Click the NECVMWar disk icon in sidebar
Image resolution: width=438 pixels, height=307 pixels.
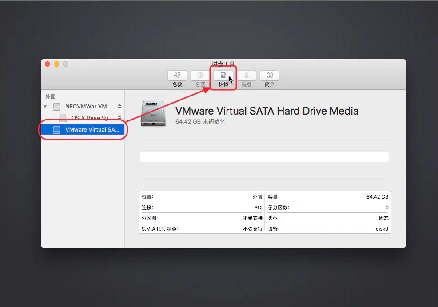pos(57,107)
